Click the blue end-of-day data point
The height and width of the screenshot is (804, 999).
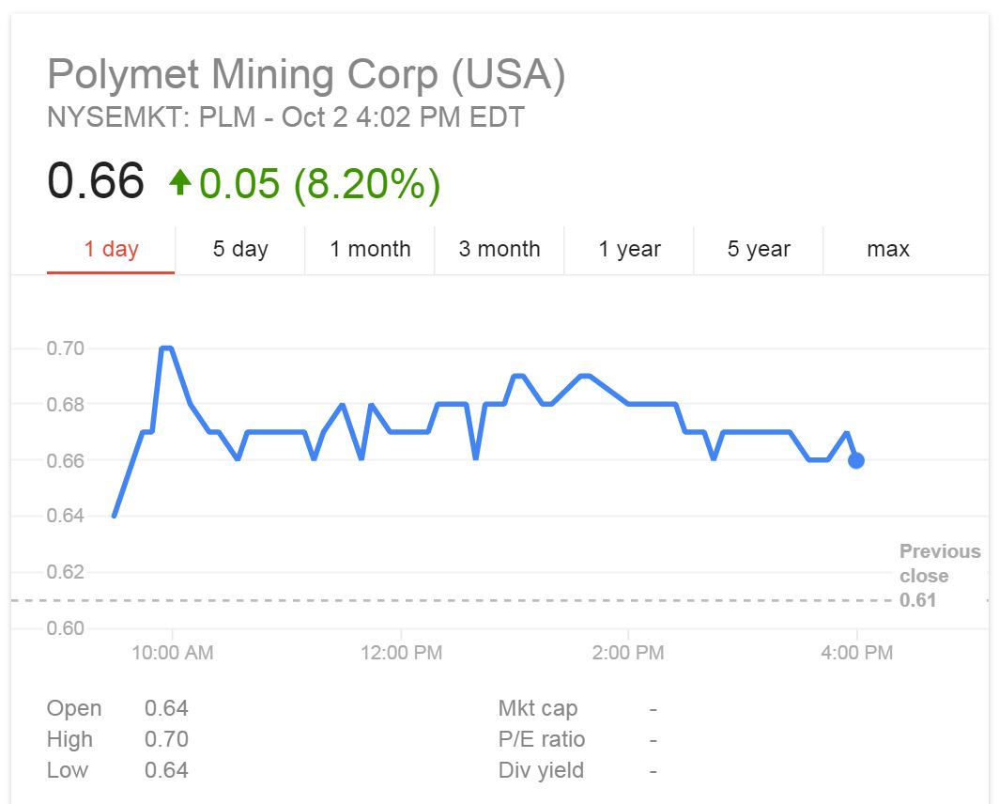(855, 460)
